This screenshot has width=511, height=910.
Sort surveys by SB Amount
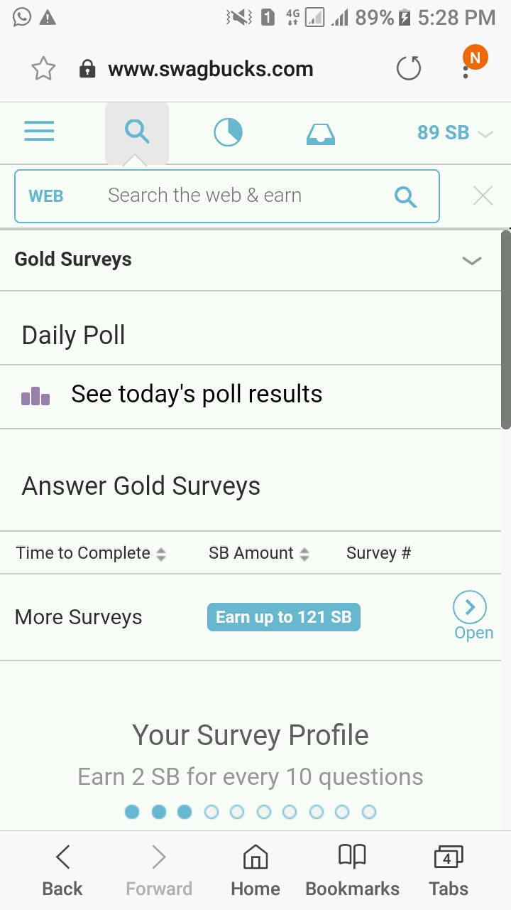click(x=259, y=554)
